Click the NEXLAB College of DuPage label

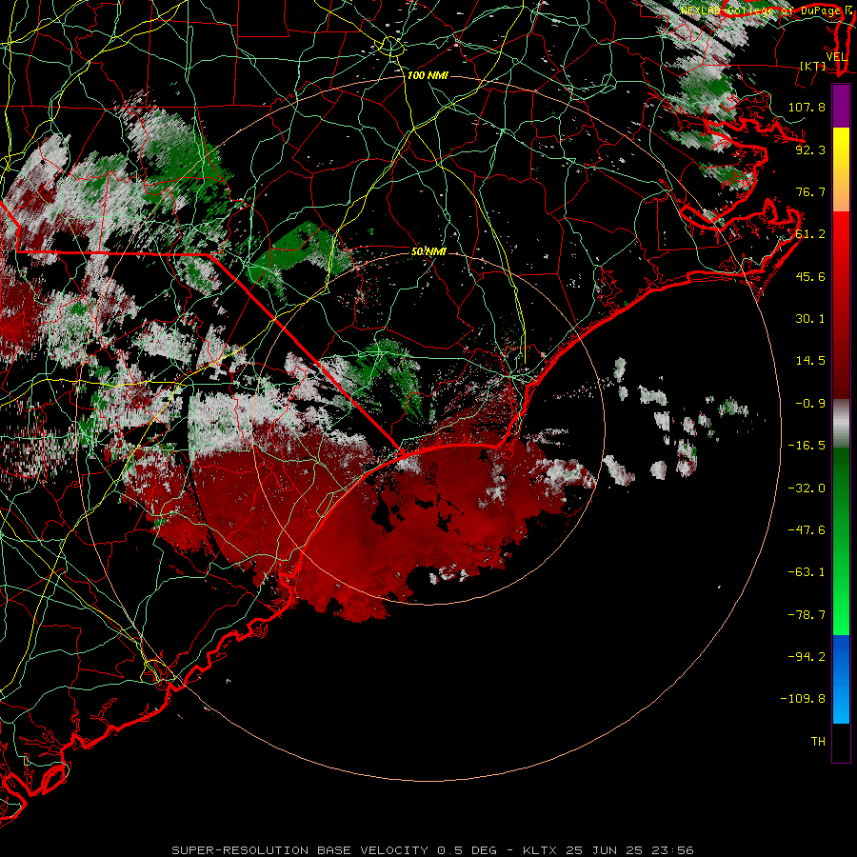click(763, 10)
